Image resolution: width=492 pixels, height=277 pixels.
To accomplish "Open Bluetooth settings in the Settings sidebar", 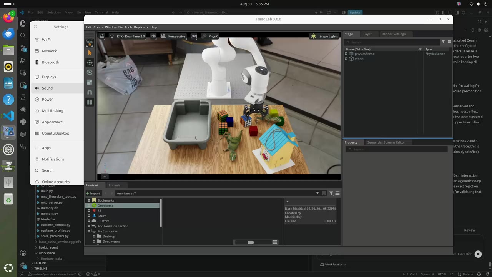I will pyautogui.click(x=57, y=62).
